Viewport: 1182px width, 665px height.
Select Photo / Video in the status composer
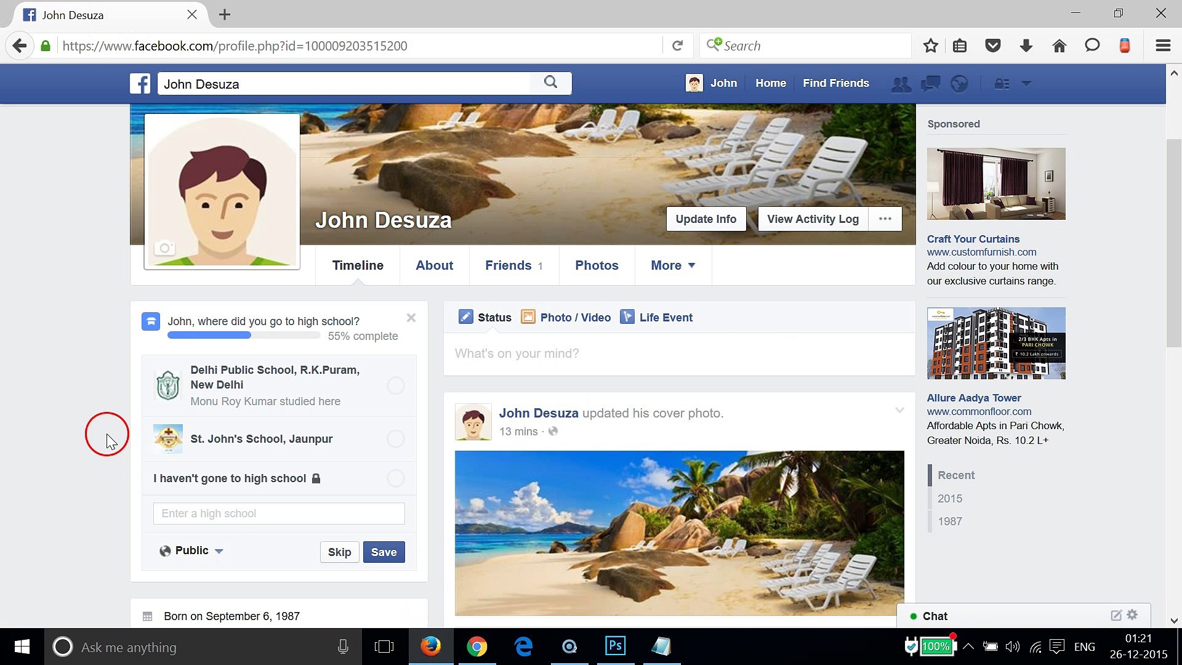tap(565, 317)
